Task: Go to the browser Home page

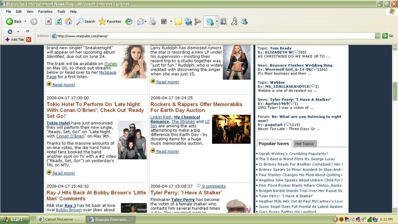Action: (68, 21)
